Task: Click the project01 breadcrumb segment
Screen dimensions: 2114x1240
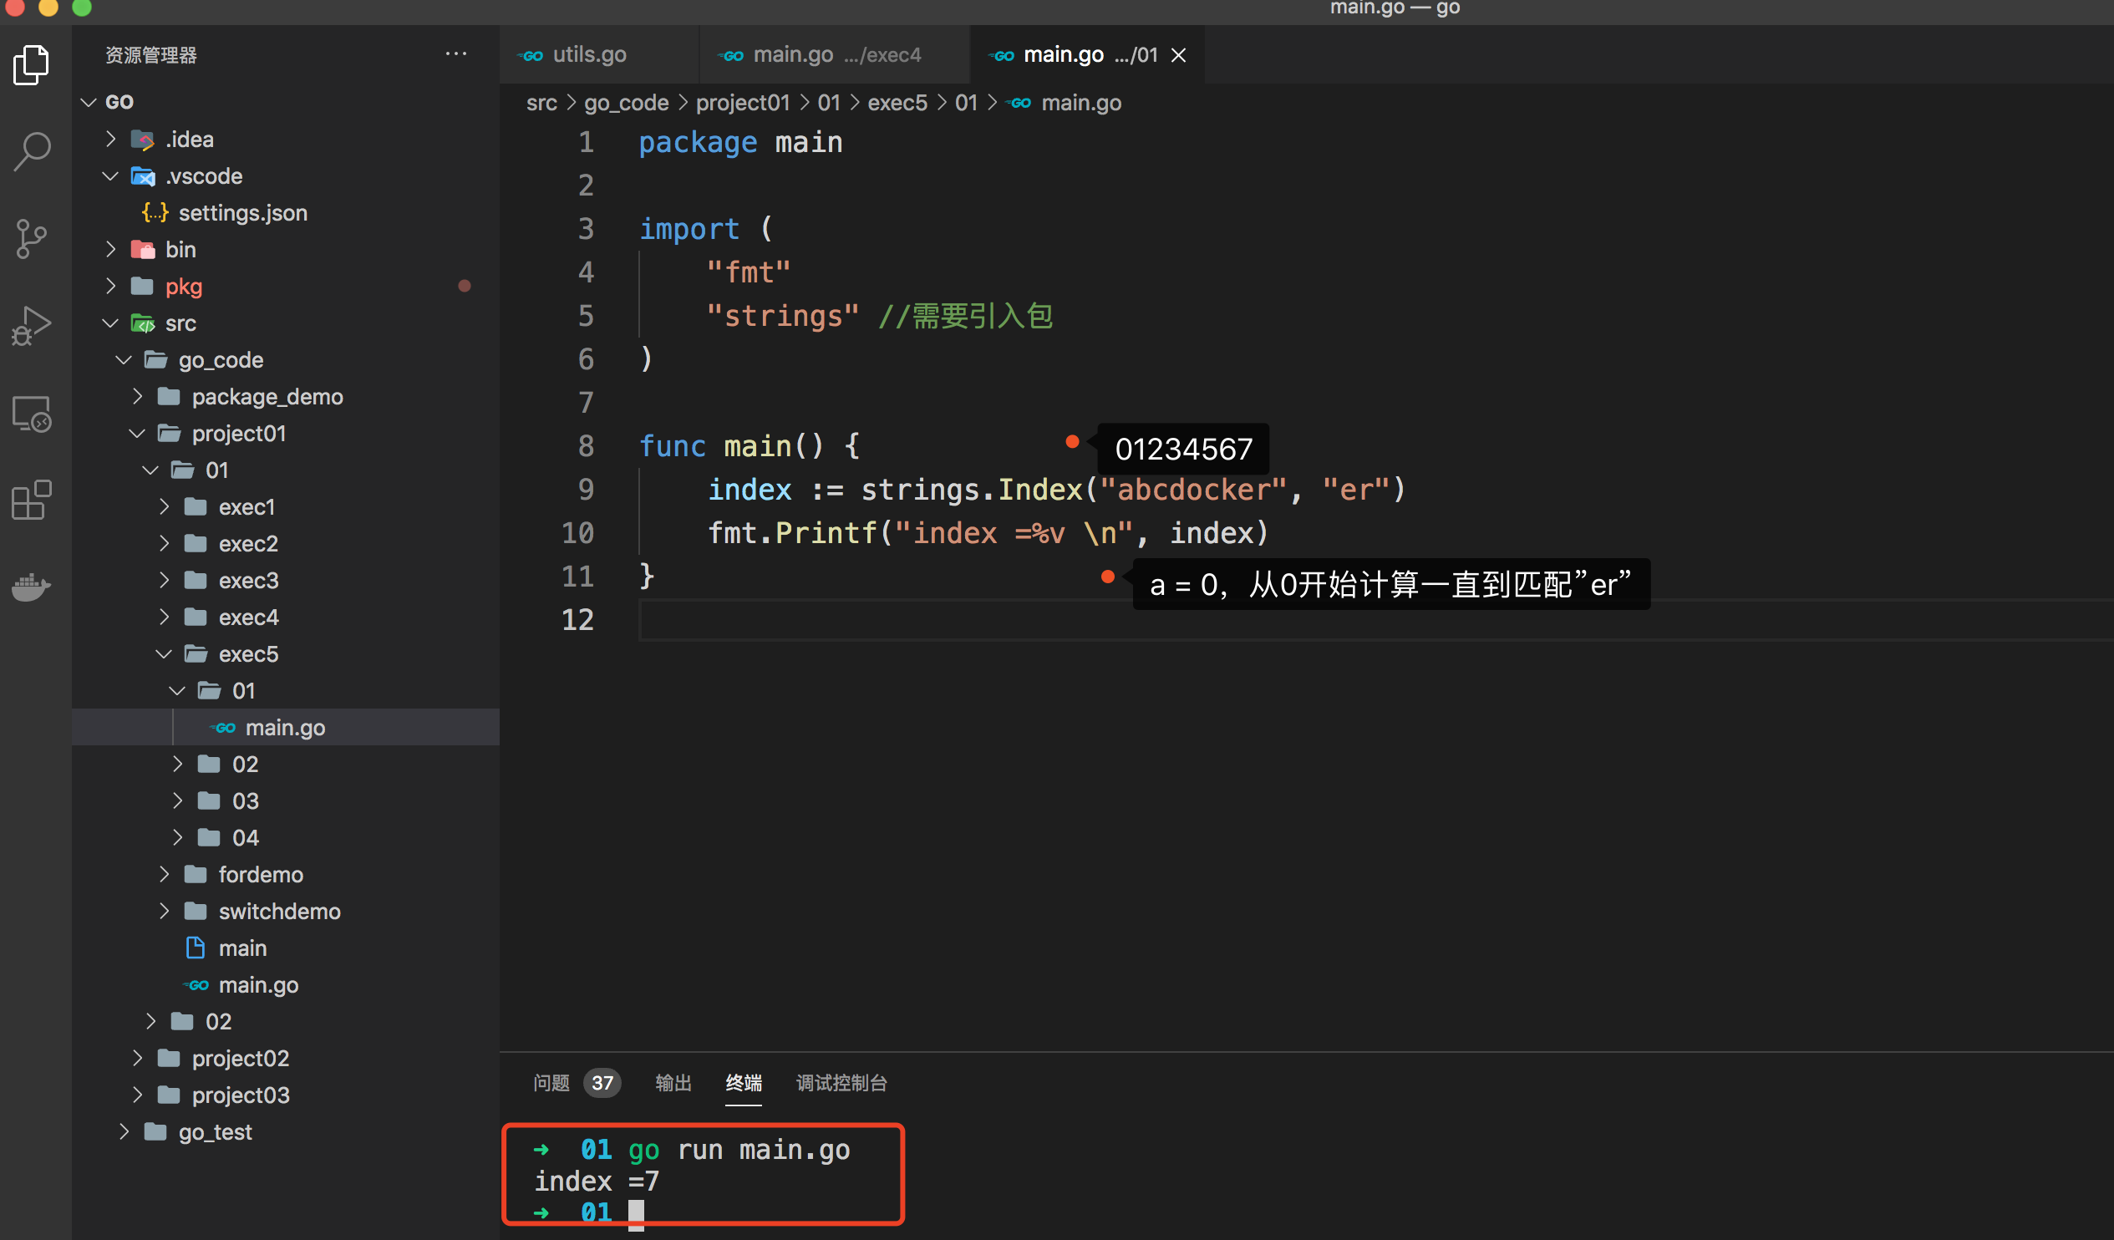Action: 743,102
